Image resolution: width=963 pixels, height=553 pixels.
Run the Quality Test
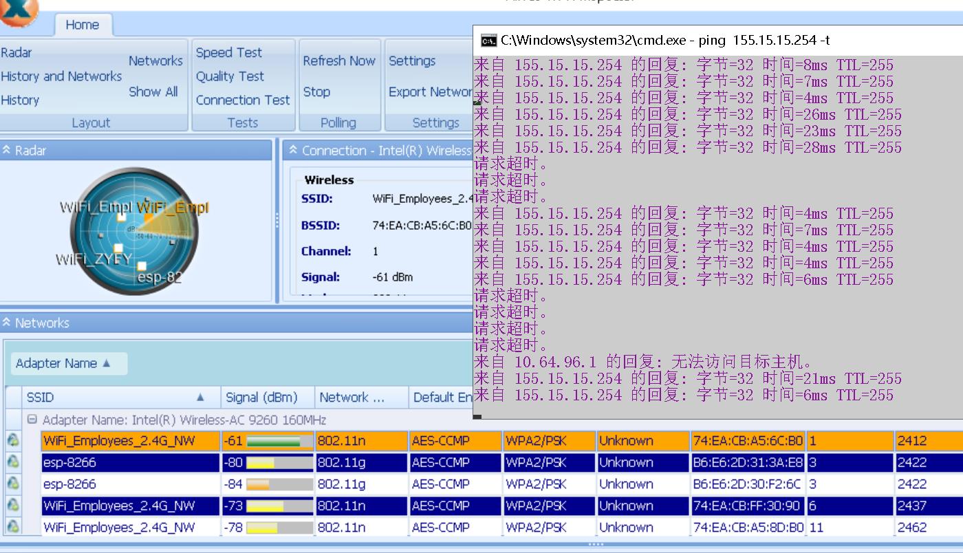(x=230, y=76)
